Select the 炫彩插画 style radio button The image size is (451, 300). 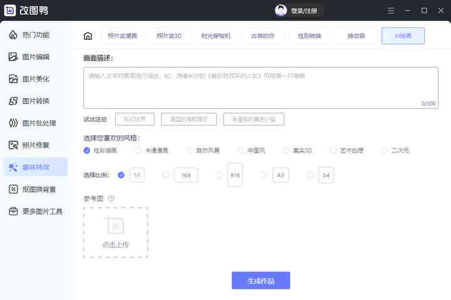[x=86, y=150]
